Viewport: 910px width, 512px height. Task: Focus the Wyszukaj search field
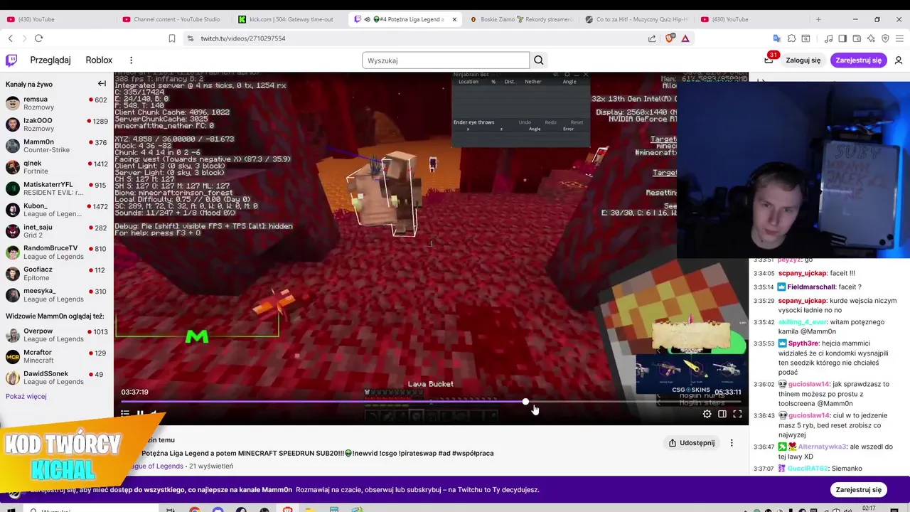[446, 60]
